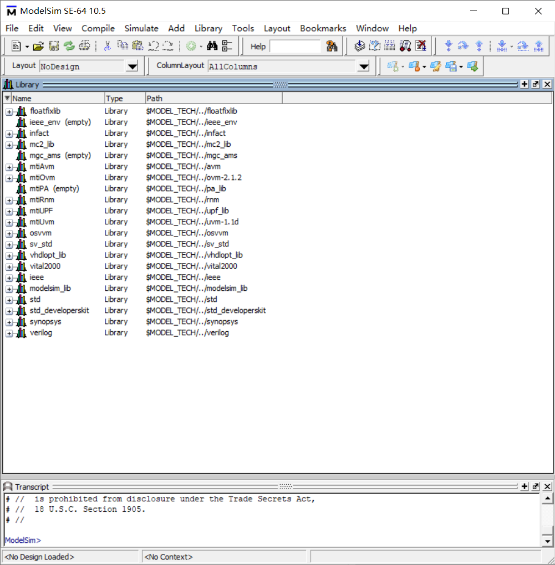Click the Transcript scrollbar up arrow
Viewport: 555px width, 565px height.
[x=547, y=499]
